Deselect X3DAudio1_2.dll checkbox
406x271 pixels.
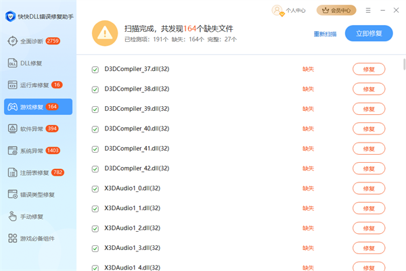coord(95,228)
